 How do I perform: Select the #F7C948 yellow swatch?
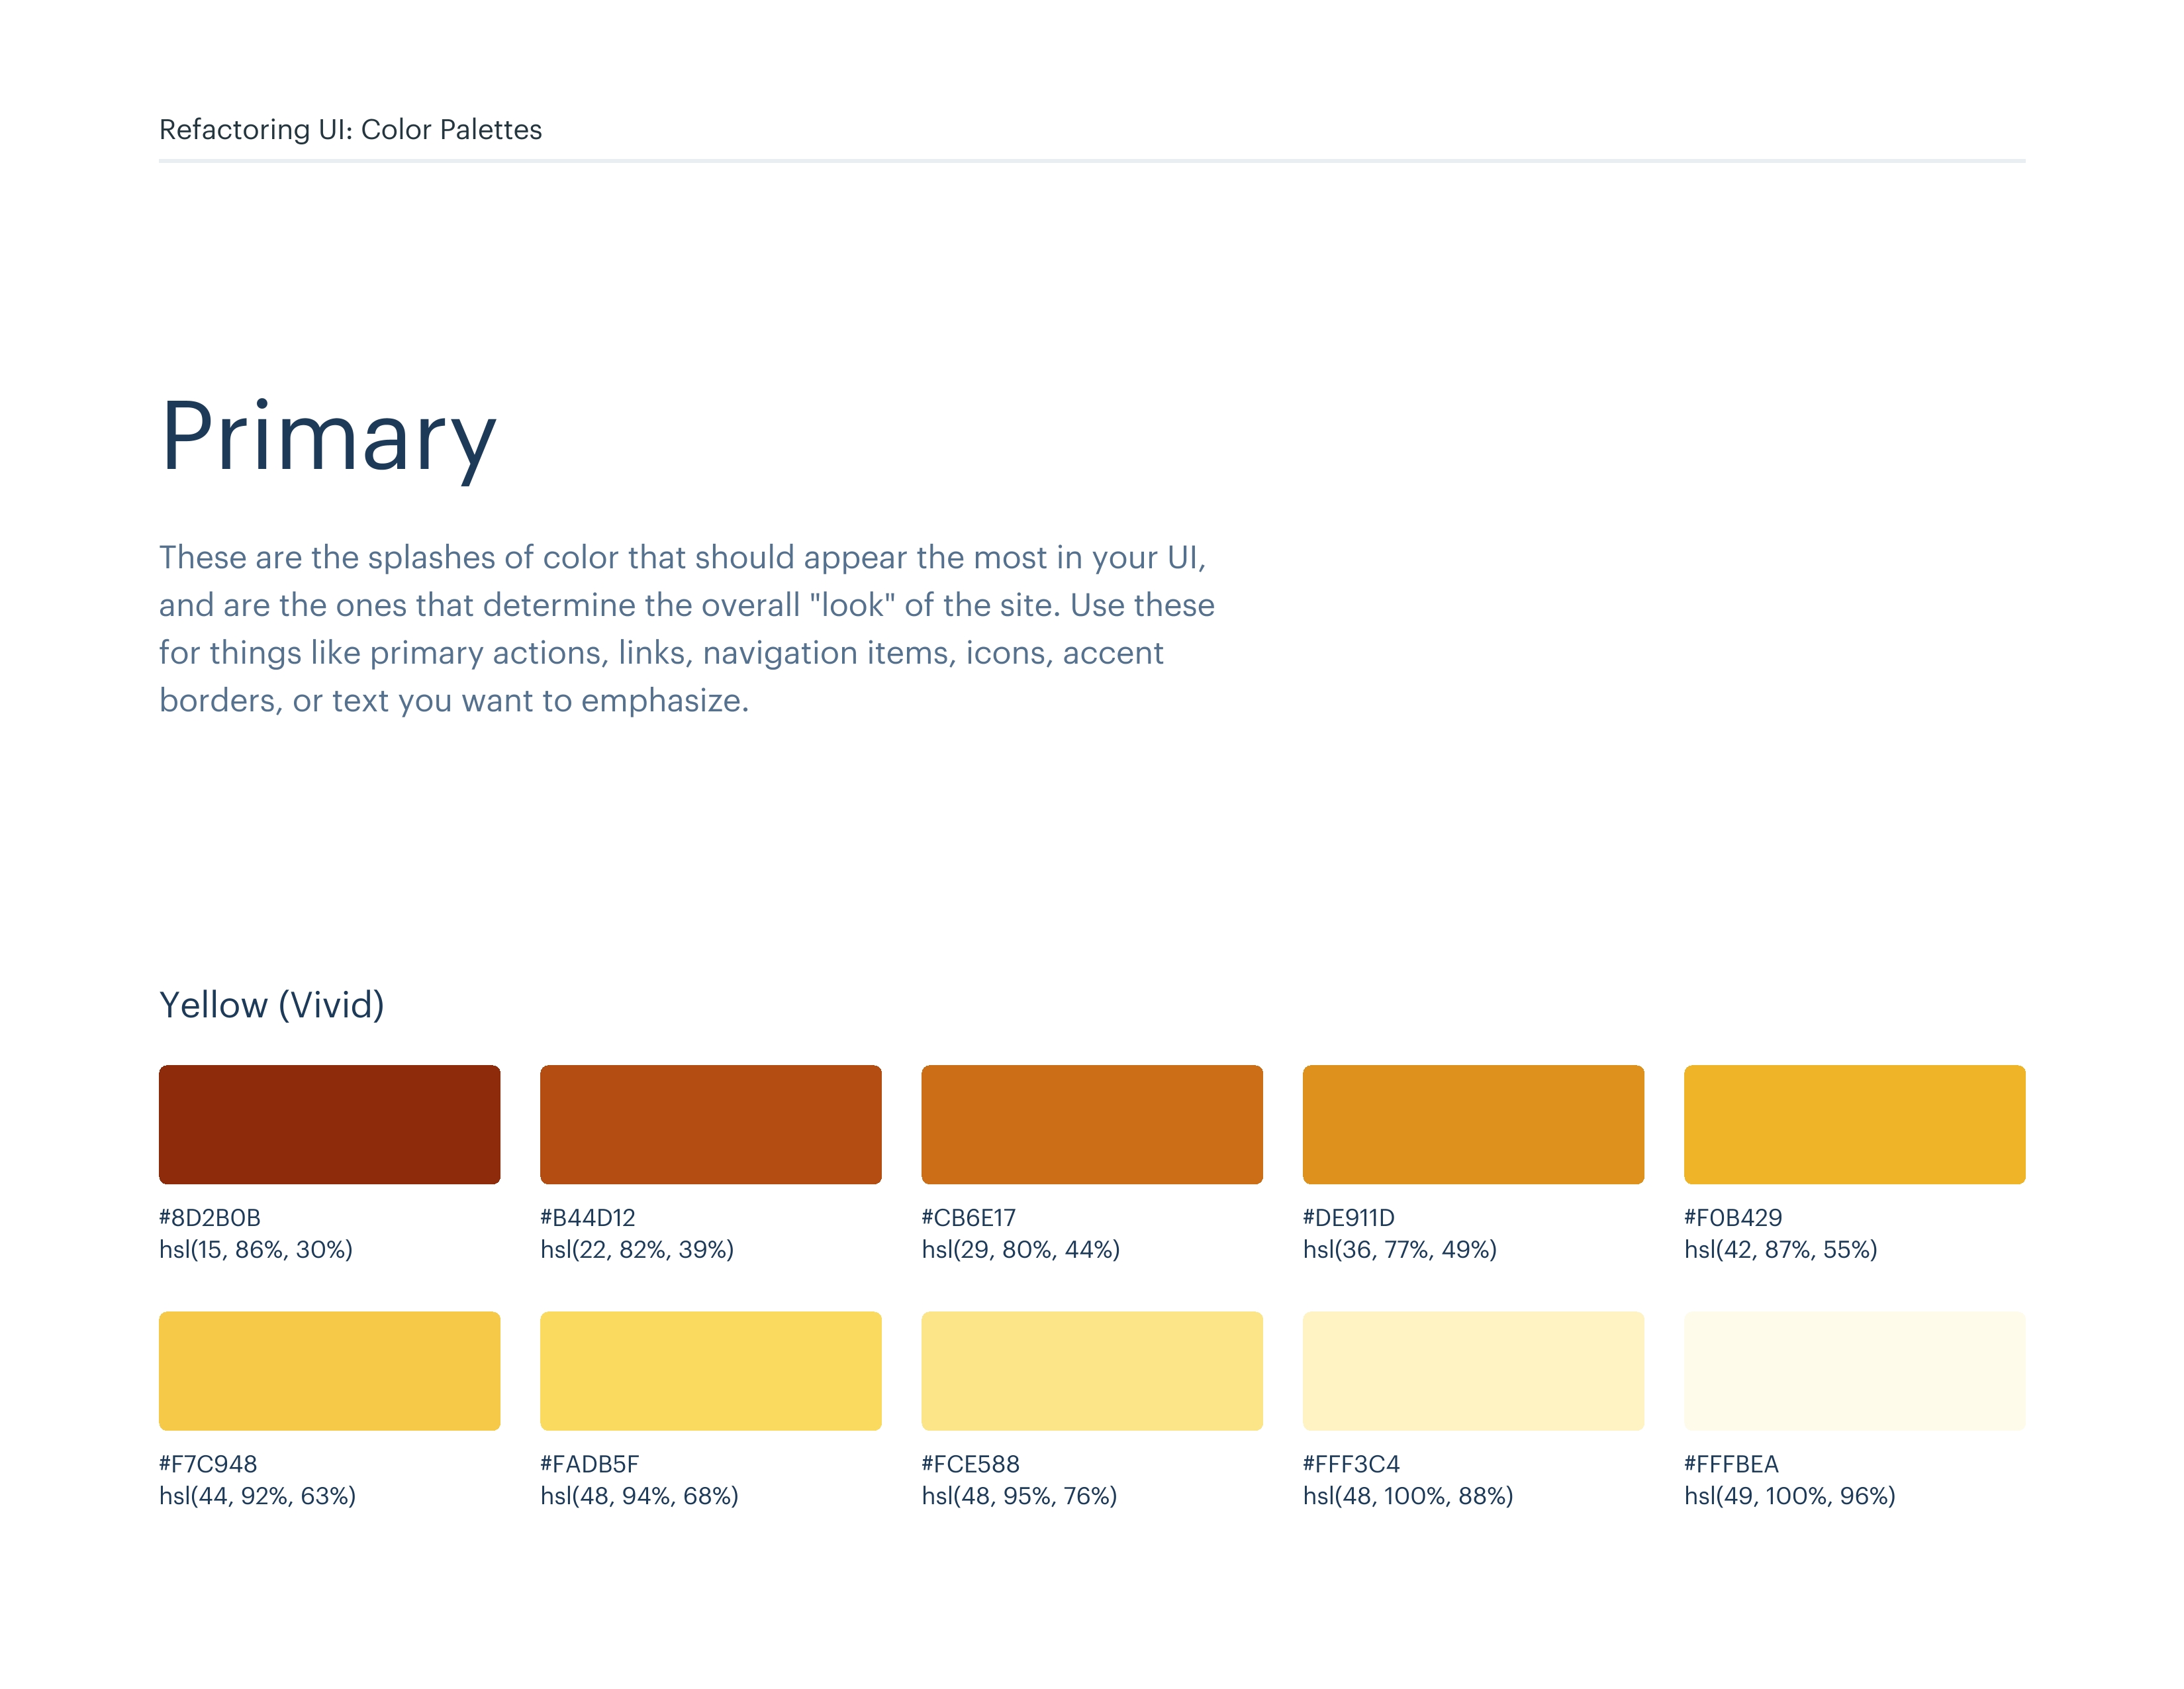click(x=329, y=1370)
